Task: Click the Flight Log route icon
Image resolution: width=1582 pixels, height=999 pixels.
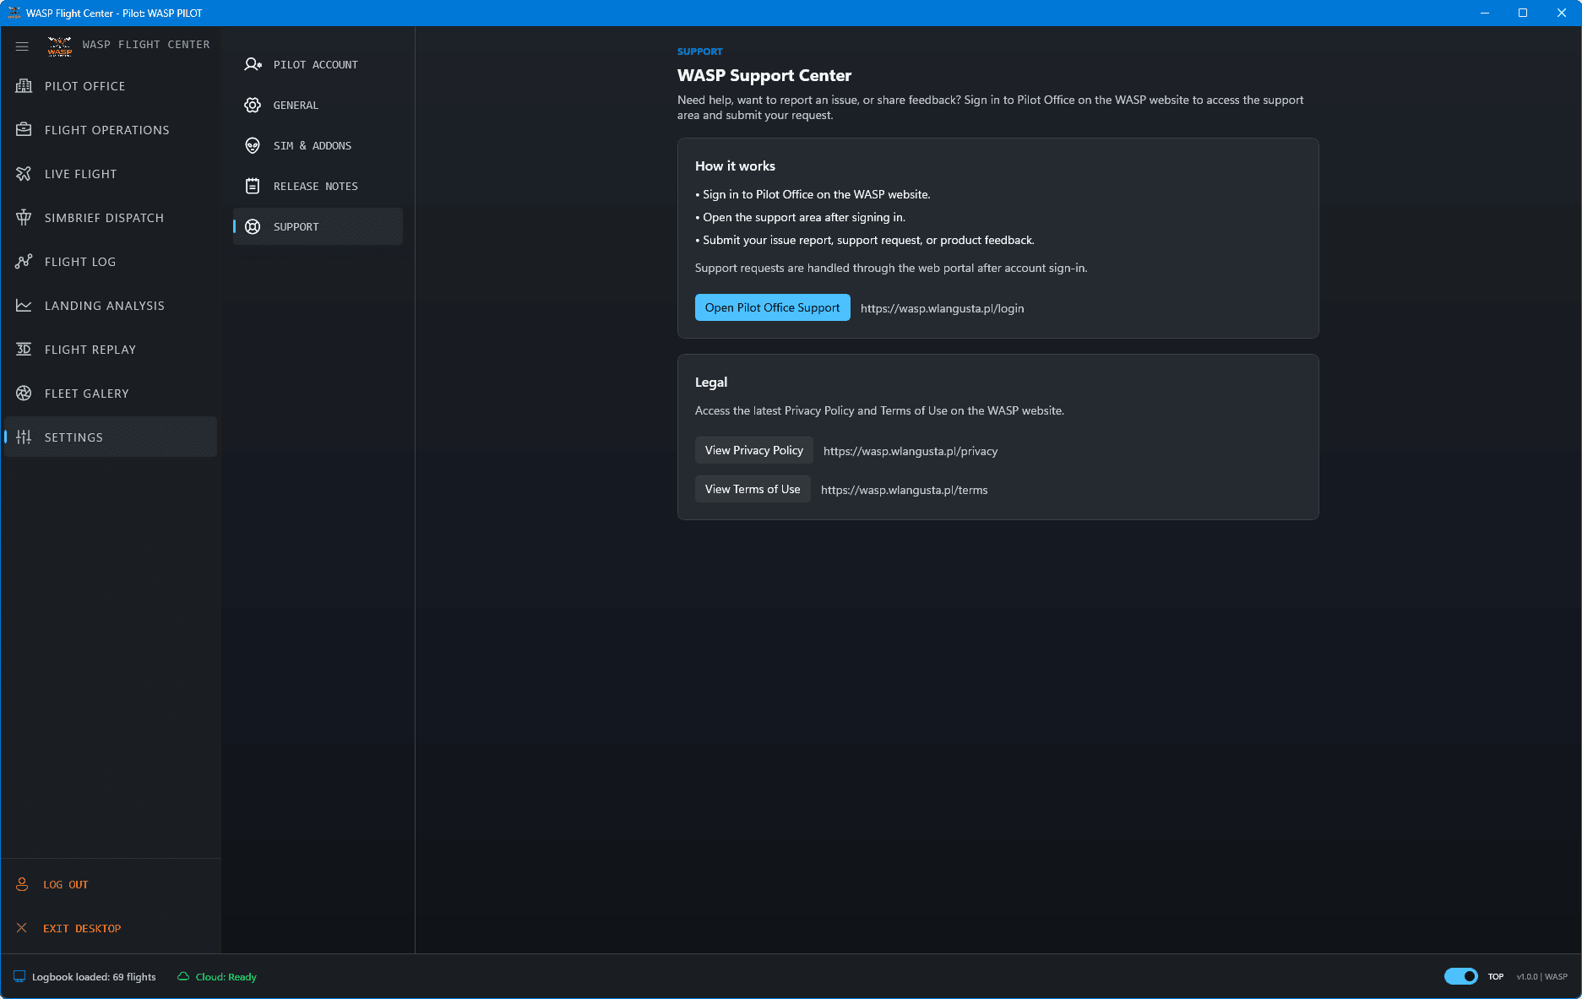Action: click(24, 262)
